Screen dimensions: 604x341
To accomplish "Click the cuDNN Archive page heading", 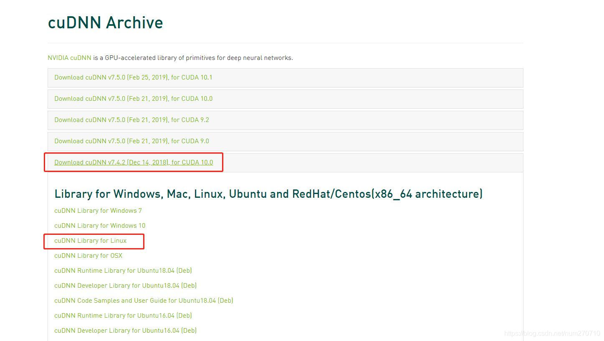I will click(x=105, y=22).
